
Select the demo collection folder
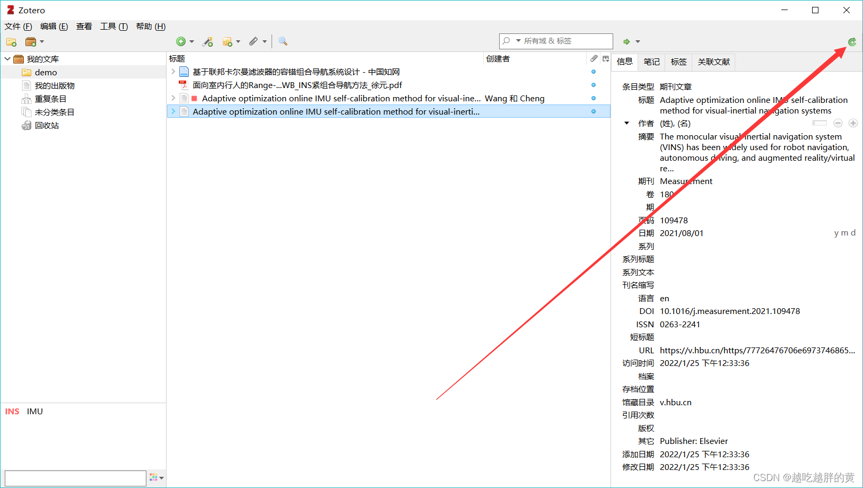46,72
